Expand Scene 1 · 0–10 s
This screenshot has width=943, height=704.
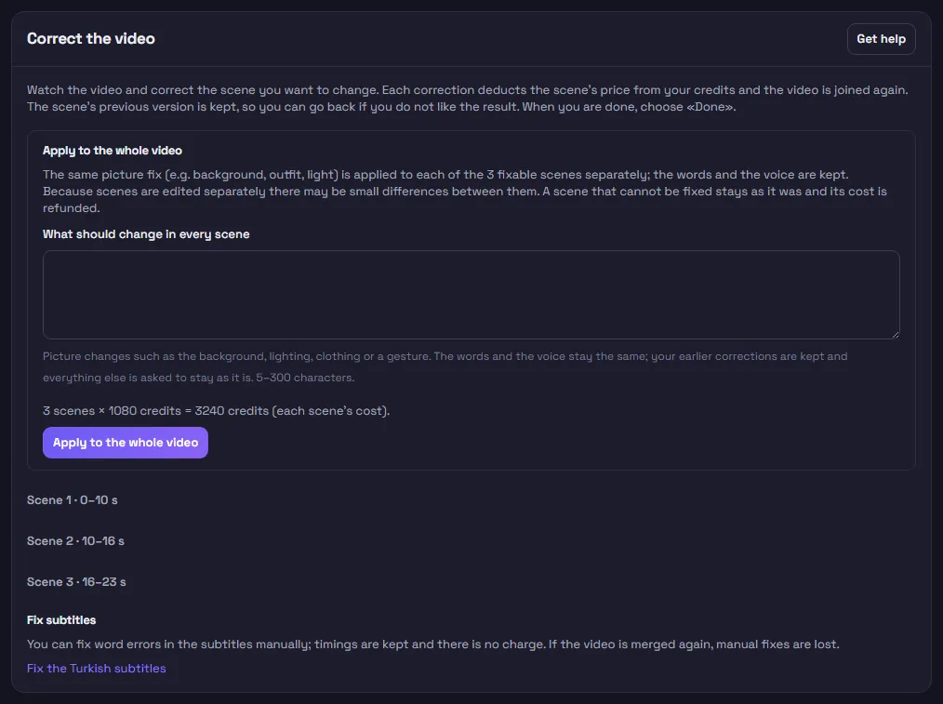(73, 500)
